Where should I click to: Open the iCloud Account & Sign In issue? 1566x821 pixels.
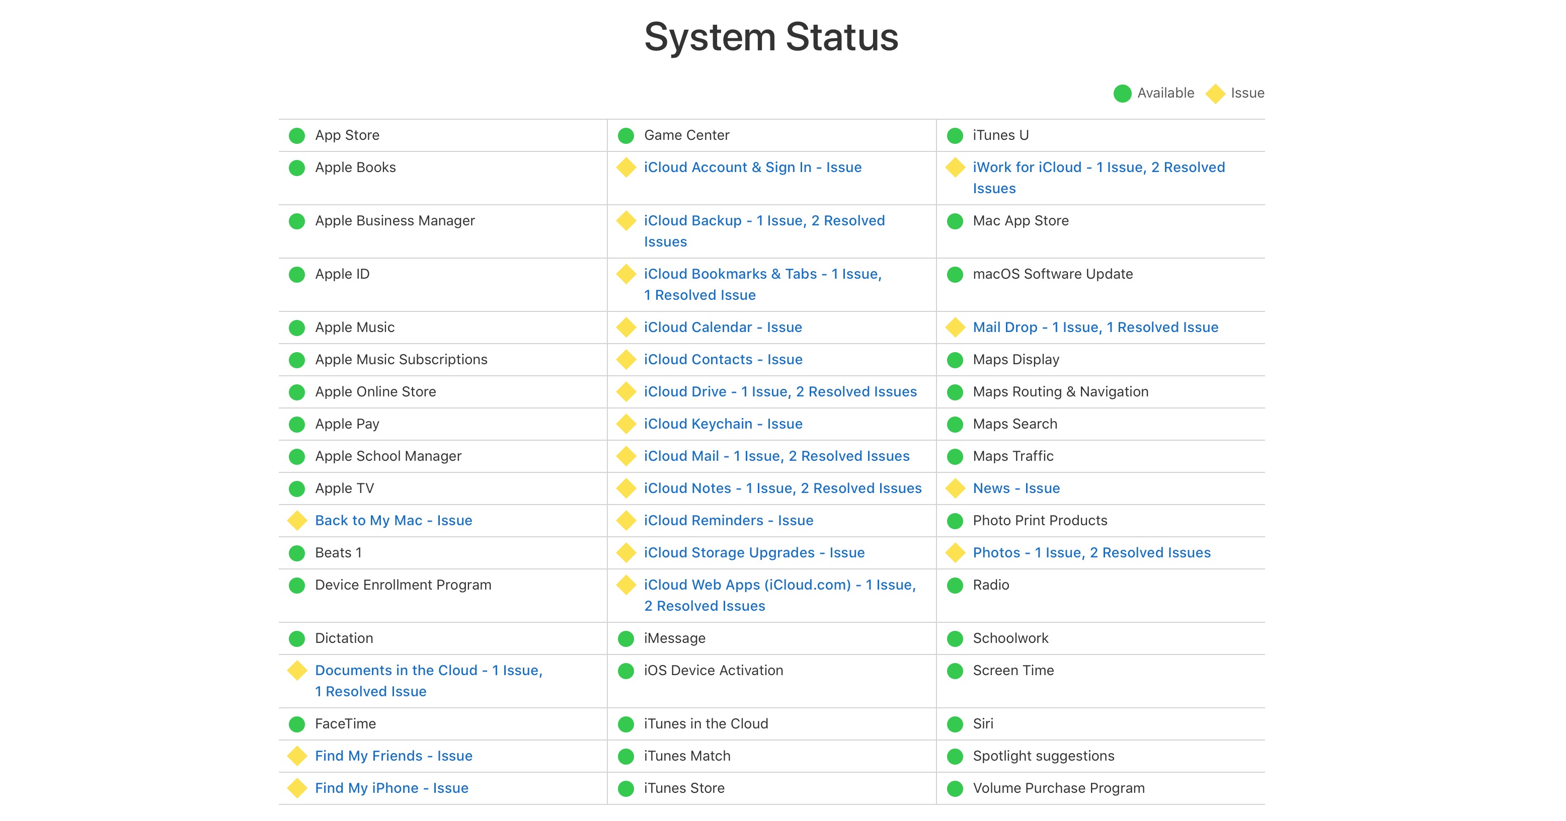[x=753, y=167]
